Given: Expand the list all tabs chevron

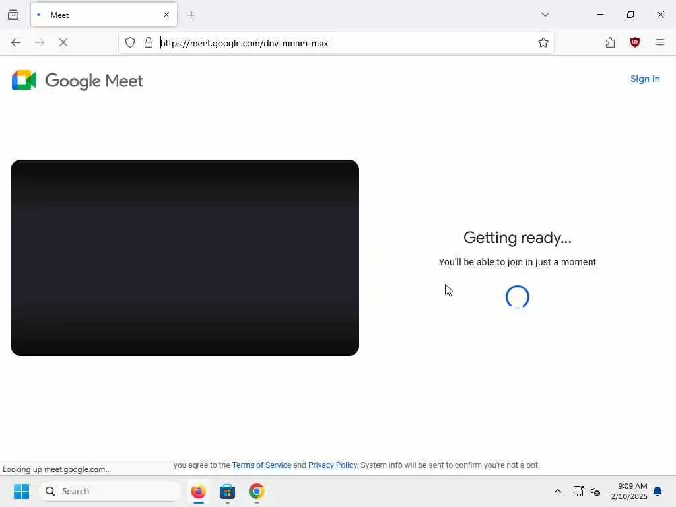Looking at the screenshot, I should point(545,15).
